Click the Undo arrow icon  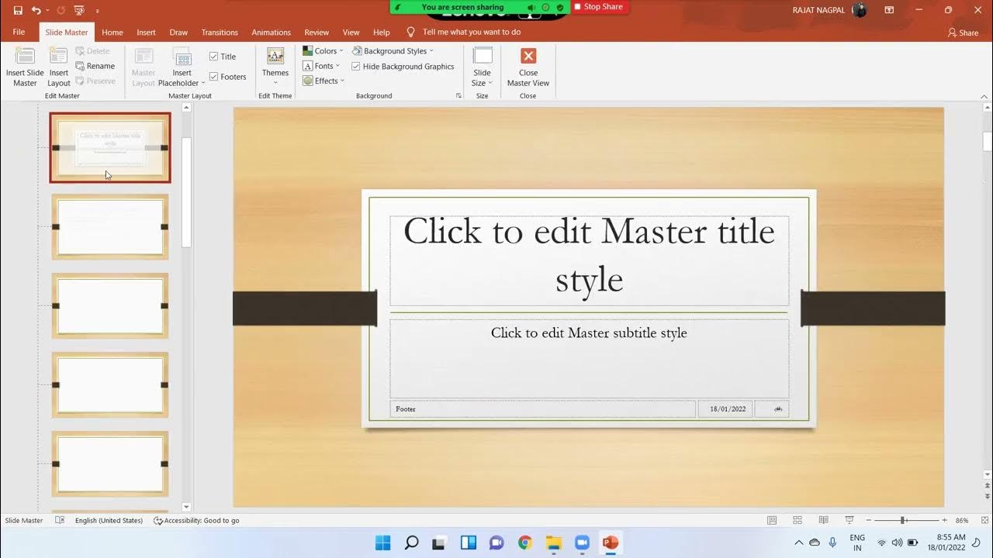pyautogui.click(x=36, y=10)
